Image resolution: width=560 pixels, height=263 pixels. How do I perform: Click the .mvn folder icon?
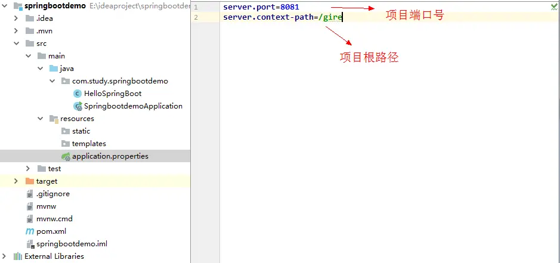tap(30, 31)
